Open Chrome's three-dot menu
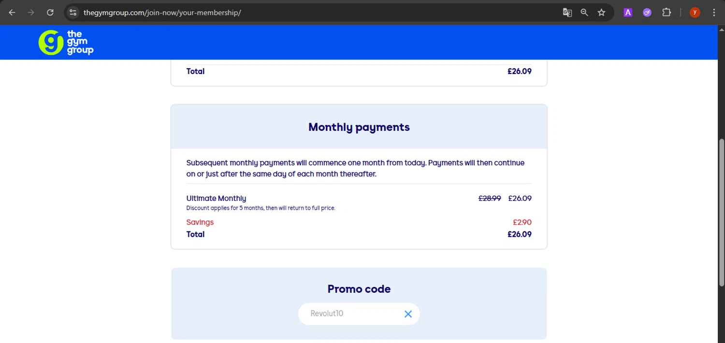This screenshot has height=343, width=725. tap(714, 13)
